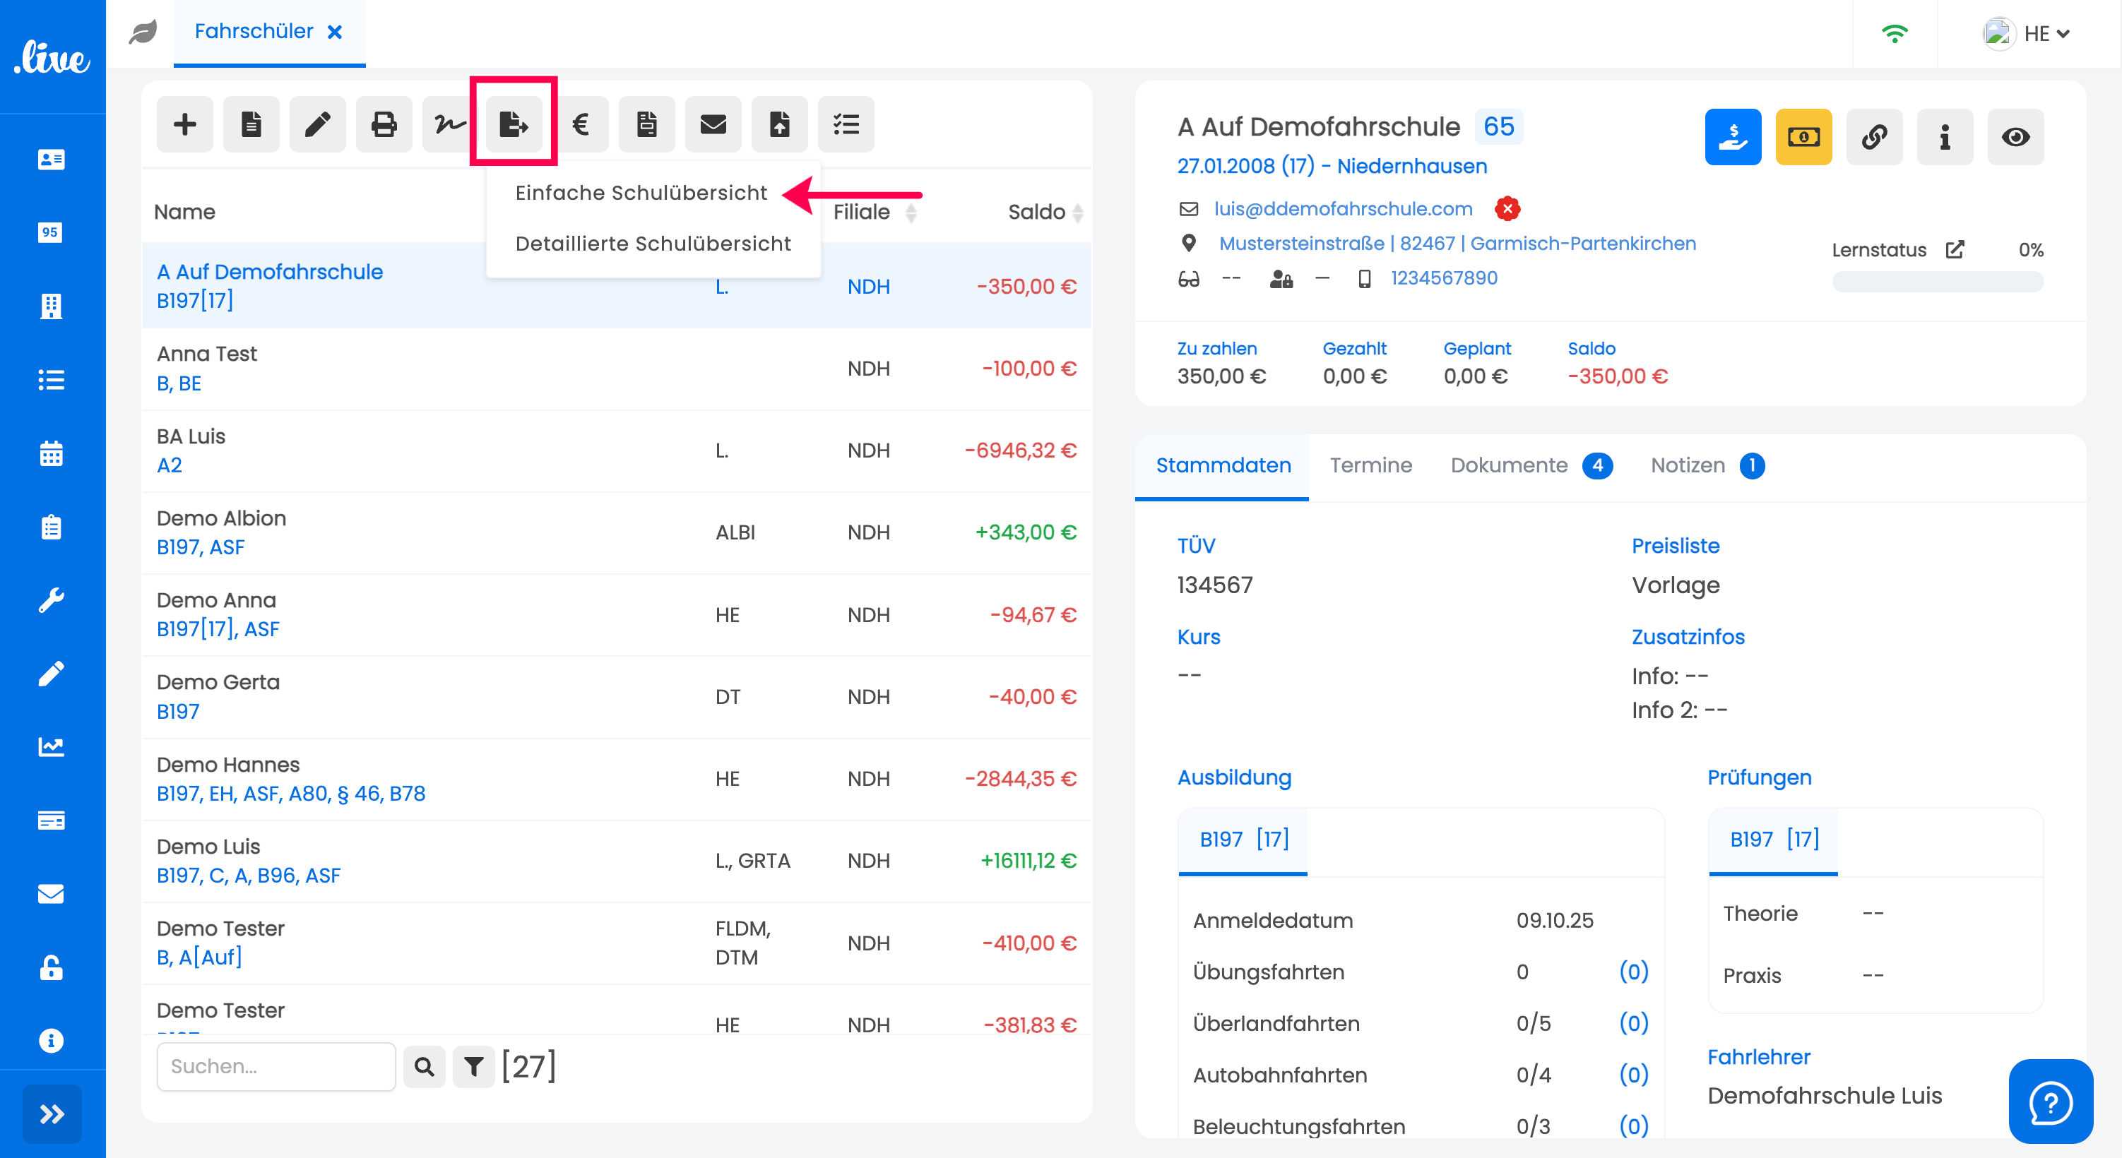
Task: Click the pencil edit icon in toolbar
Action: coord(317,124)
